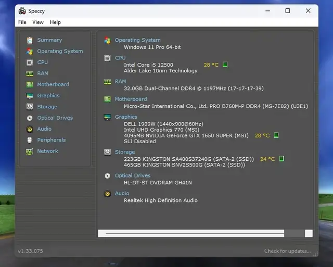Click the Kingston SSD temperature indicator icon

tap(281, 159)
